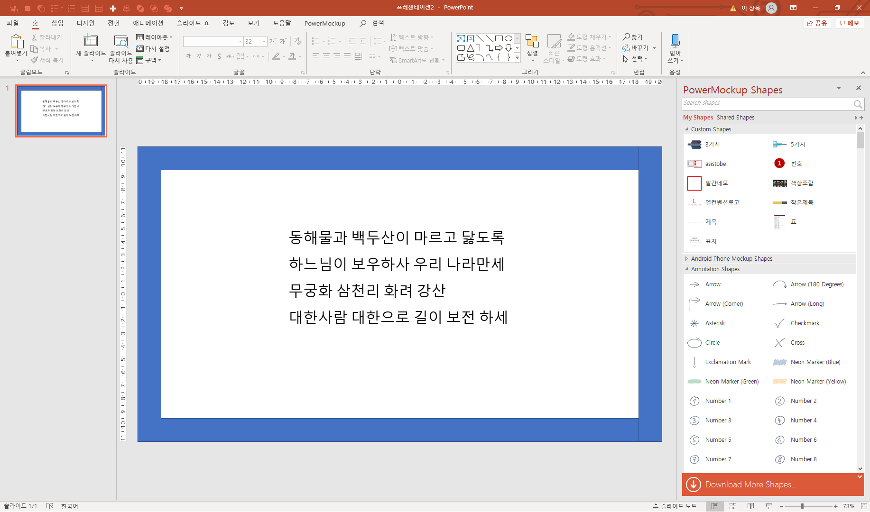This screenshot has width=870, height=512.
Task: Toggle normal view in status bar
Action: pos(715,506)
